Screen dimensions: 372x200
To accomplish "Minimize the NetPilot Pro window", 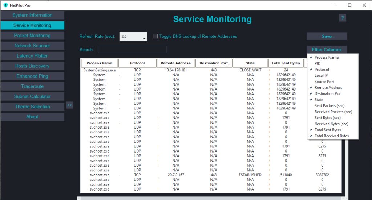I will pos(335,5).
